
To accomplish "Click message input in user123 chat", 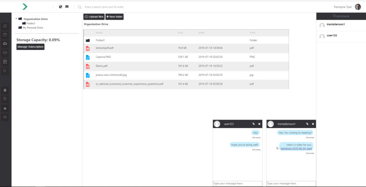I will click(x=238, y=184).
